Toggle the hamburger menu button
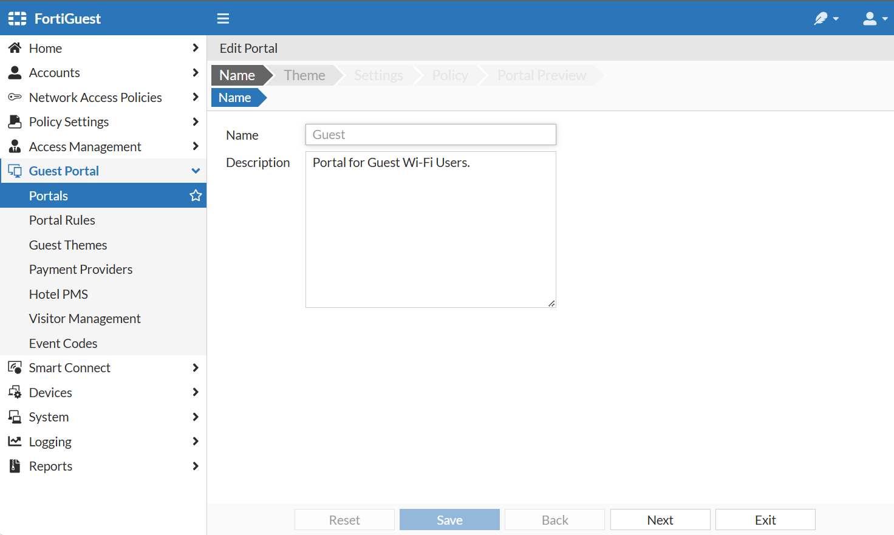Viewport: 894px width, 535px height. pos(223,18)
